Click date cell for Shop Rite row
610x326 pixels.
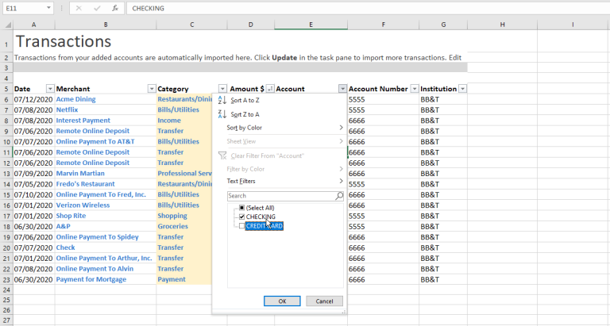(33, 216)
